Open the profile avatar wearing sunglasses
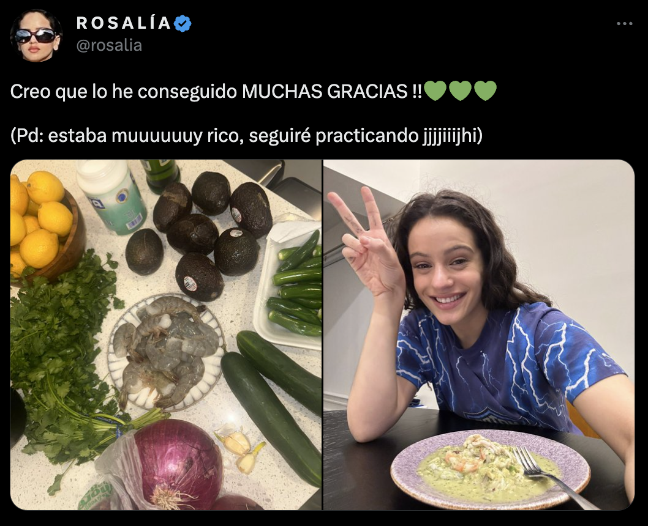Screen dimensions: 648x526 point(36,36)
